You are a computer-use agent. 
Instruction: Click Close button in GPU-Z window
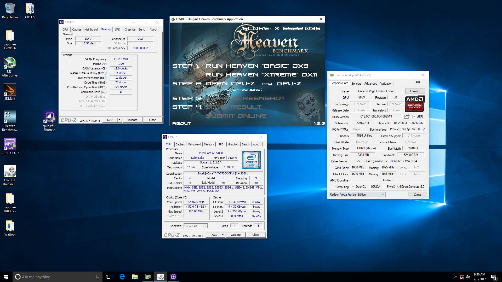coord(417,195)
